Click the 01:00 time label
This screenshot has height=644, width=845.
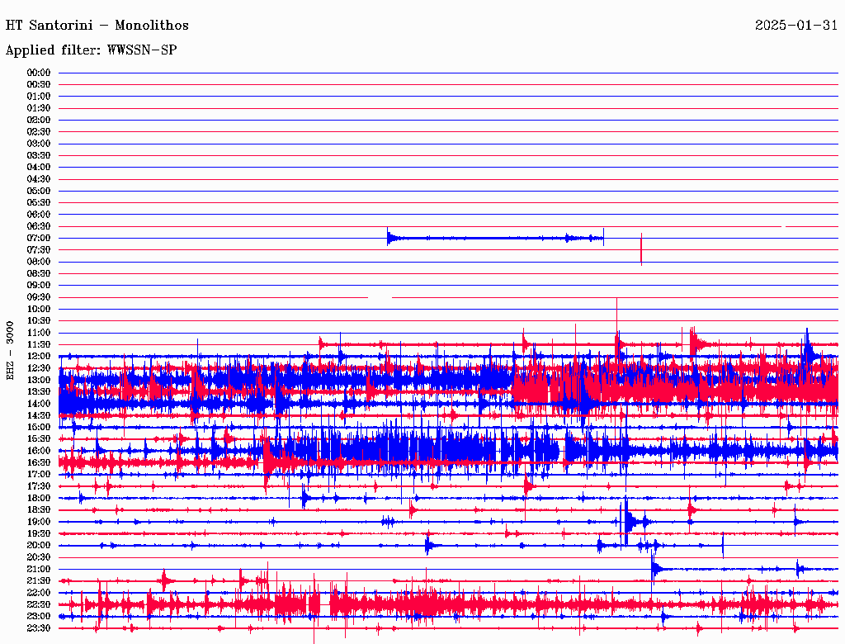click(x=39, y=97)
